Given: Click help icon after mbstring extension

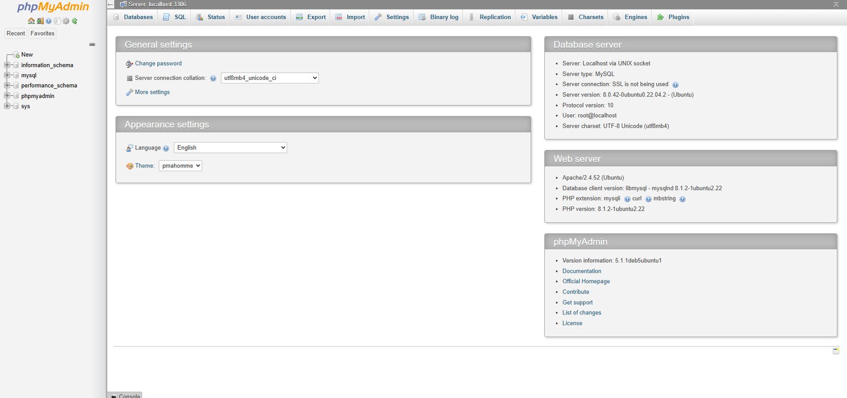Looking at the screenshot, I should [x=682, y=200].
